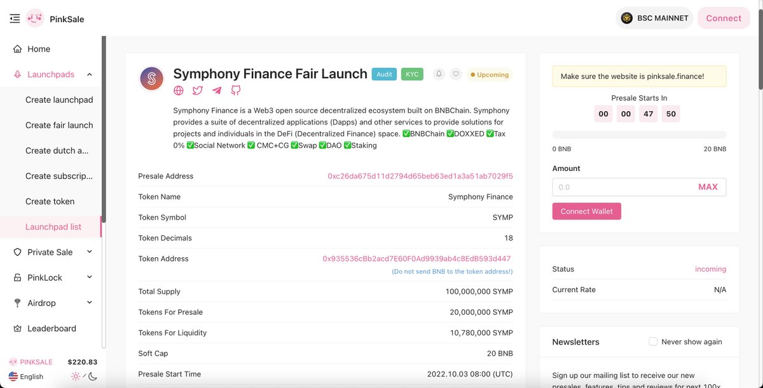Open the project's Twitter icon link

(198, 91)
